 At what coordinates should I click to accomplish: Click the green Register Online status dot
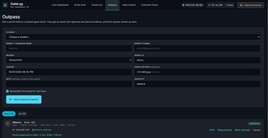point(184,5)
